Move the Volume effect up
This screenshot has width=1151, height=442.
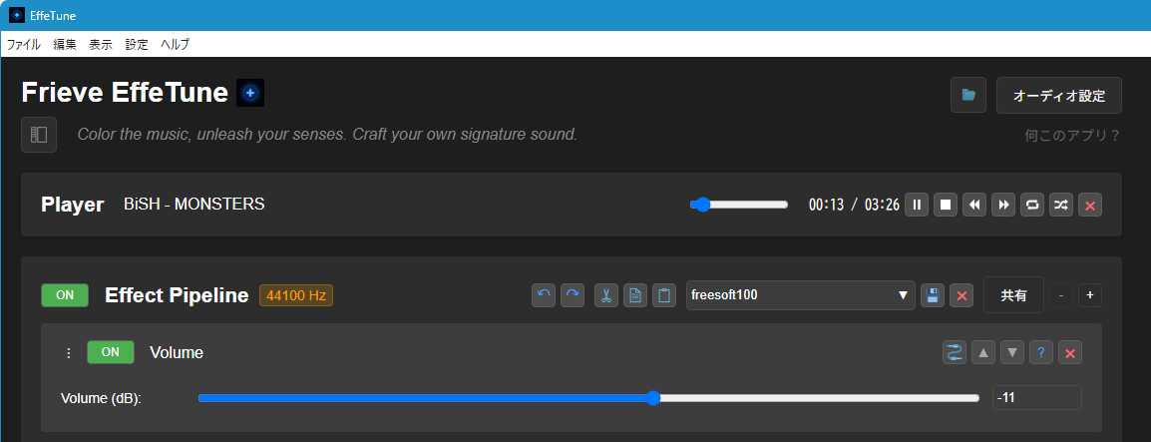point(983,352)
